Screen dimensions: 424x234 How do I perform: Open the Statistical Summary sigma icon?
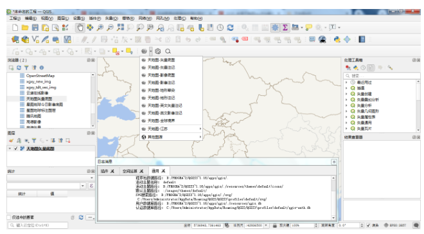tap(285, 28)
